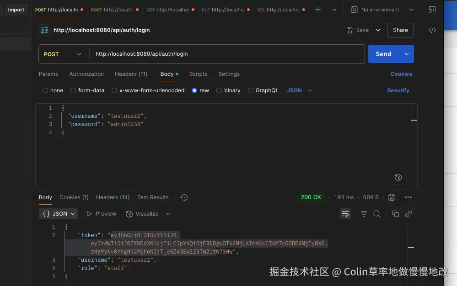Switch to the Scripts tab
Viewport: 457px width, 286px height.
tap(198, 74)
